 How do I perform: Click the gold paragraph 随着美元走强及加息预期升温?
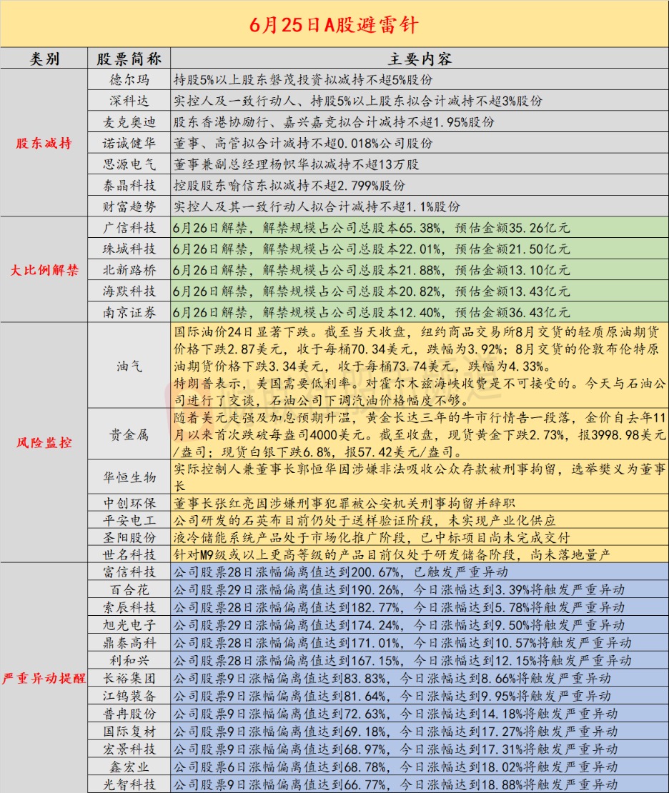pos(420,434)
